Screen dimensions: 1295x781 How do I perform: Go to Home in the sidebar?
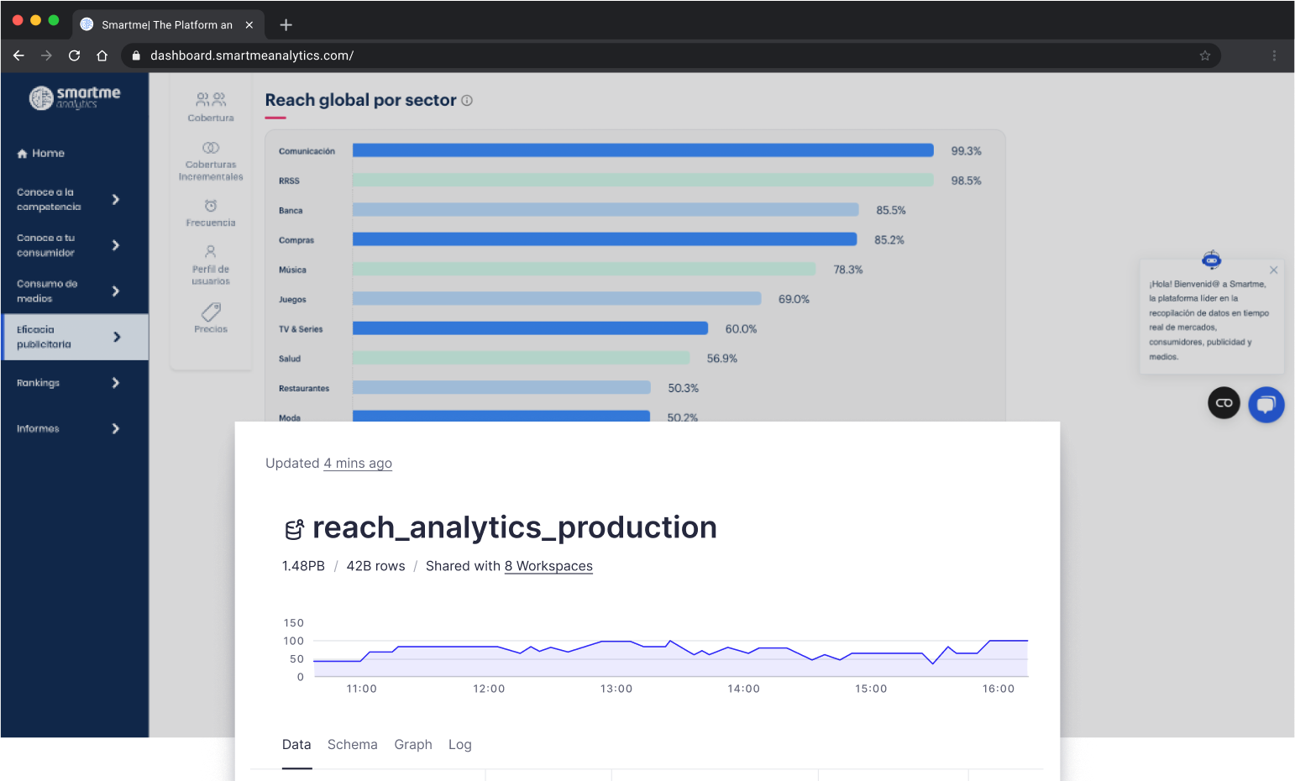pos(41,154)
